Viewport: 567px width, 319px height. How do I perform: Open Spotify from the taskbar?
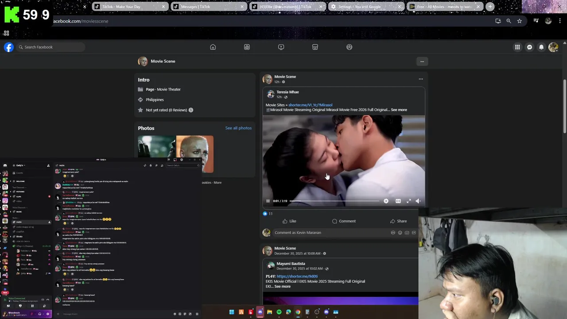pos(279,312)
